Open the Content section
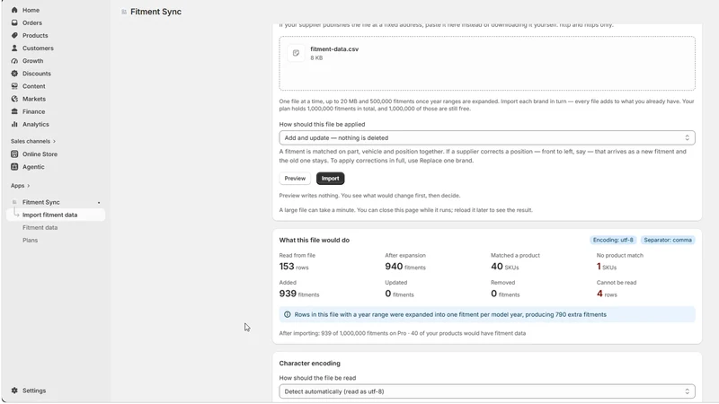This screenshot has height=404, width=719. coord(33,86)
